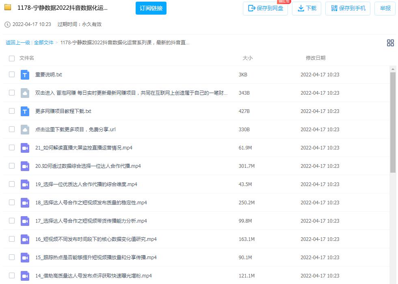
Task: Select checkbox for 14_借助高质量达人号 video
Action: click(x=12, y=275)
